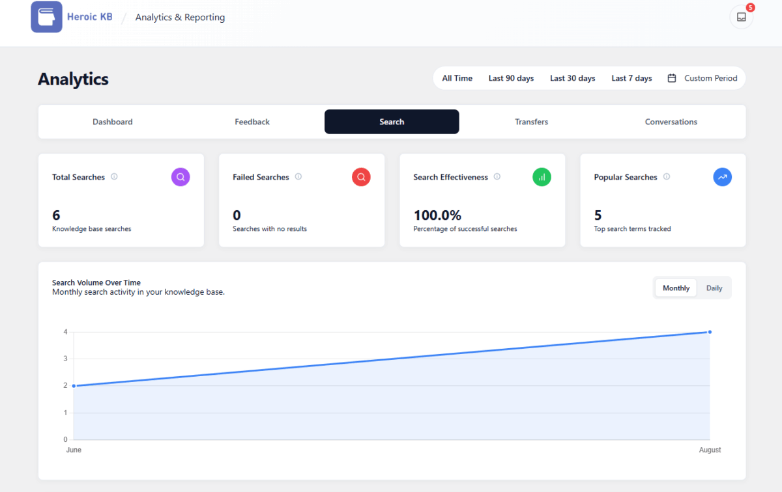Image resolution: width=782 pixels, height=492 pixels.
Task: Switch chart to Monthly view
Action: pos(676,288)
